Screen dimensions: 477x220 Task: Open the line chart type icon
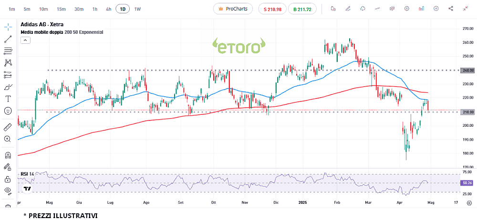[x=377, y=9]
